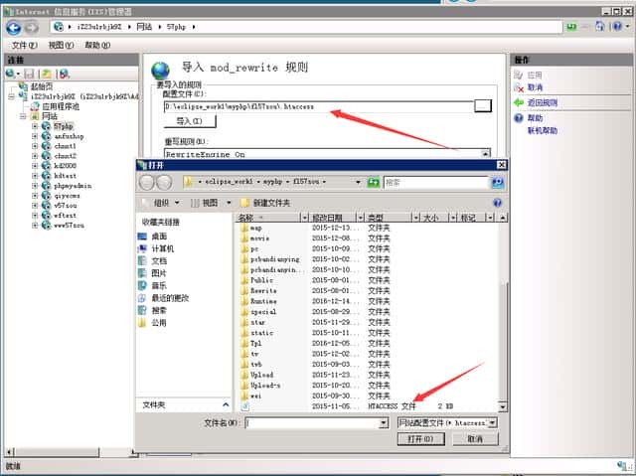Image resolution: width=636 pixels, height=476 pixels.
Task: Click the Open dialog back navigation button
Action: click(x=146, y=183)
